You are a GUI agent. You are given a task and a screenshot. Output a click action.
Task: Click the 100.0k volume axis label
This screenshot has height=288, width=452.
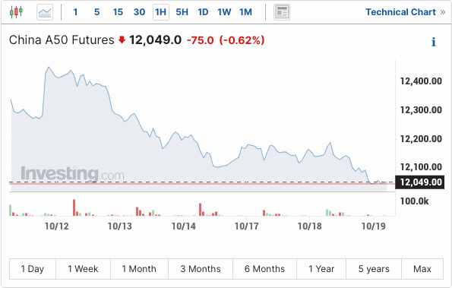(414, 201)
